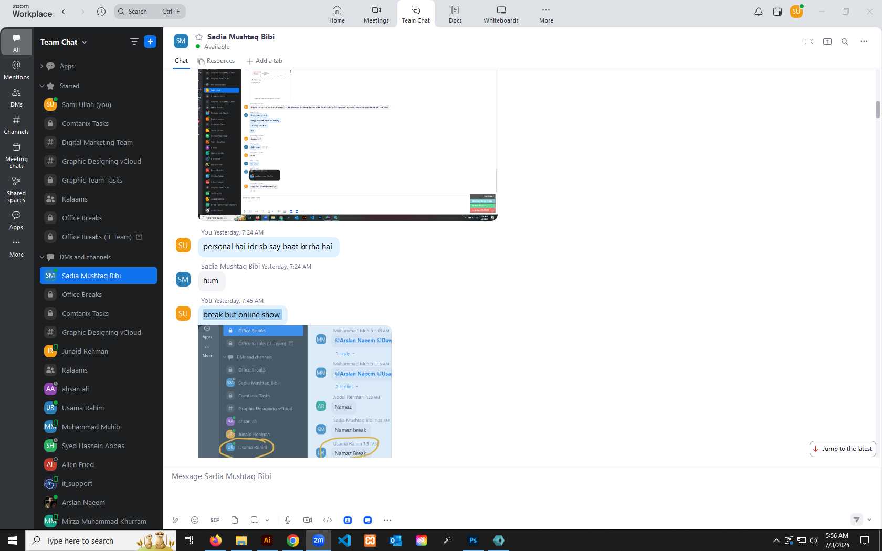Open Office Breaks (IT Team) channel
The width and height of the screenshot is (882, 551).
click(x=98, y=237)
